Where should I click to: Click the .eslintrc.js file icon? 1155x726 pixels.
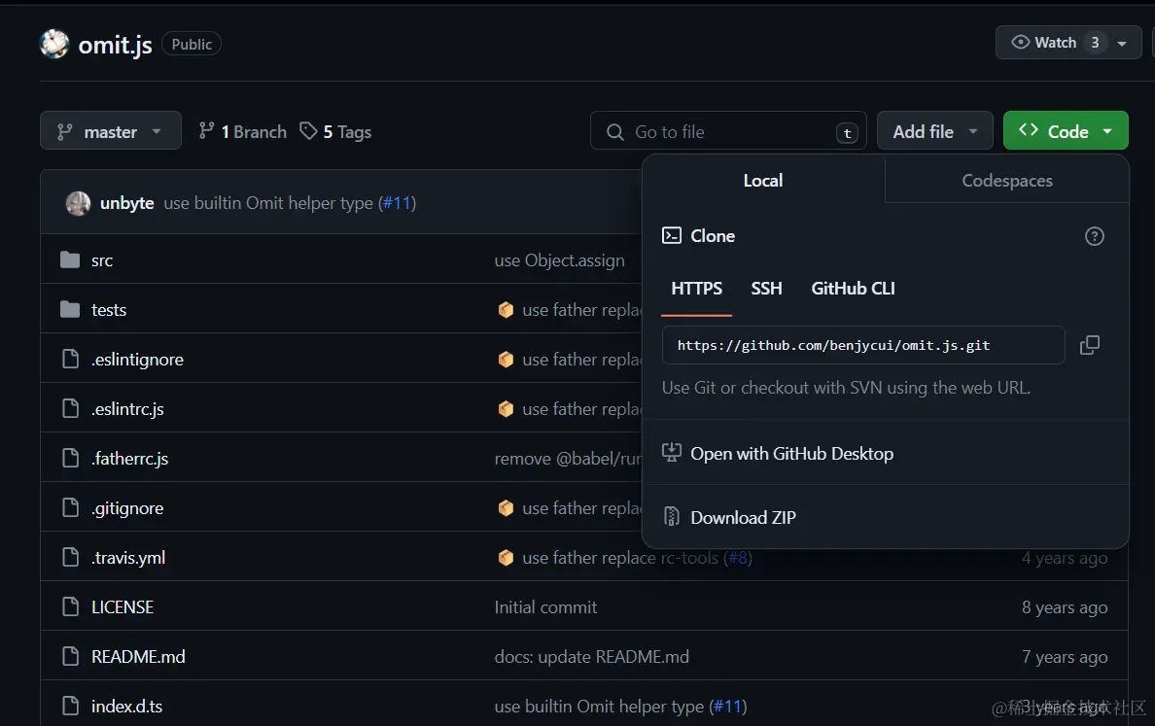(71, 408)
